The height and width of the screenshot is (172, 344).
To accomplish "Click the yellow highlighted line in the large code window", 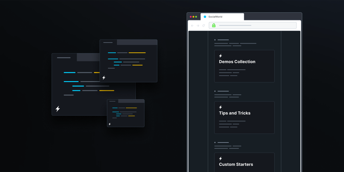I will pyautogui.click(x=106, y=90).
